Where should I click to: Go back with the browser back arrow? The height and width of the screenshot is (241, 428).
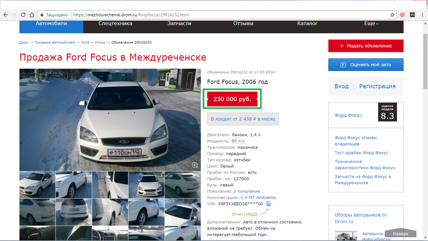[x=6, y=15]
